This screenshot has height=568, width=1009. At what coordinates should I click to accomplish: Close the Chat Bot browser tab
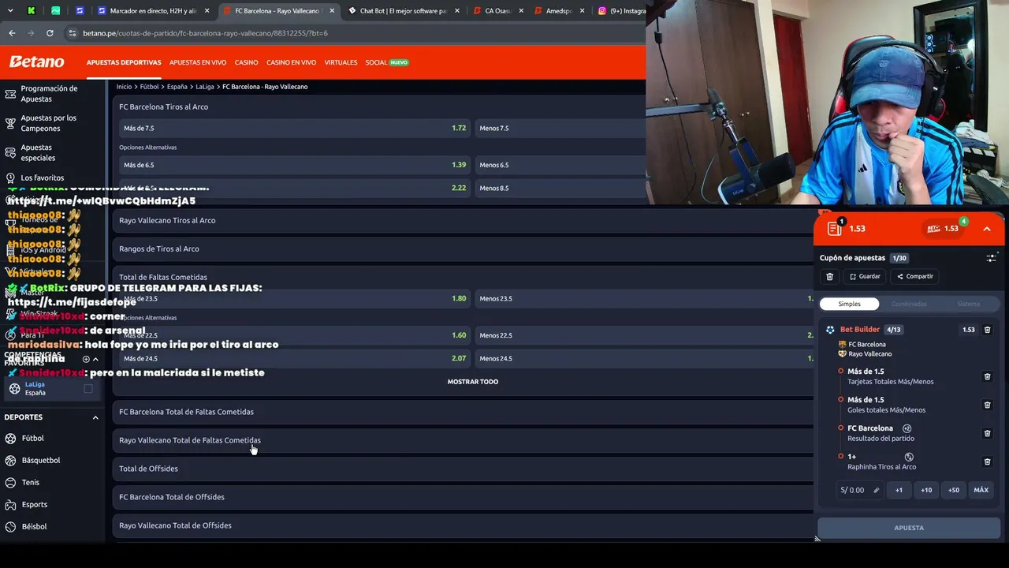(456, 11)
